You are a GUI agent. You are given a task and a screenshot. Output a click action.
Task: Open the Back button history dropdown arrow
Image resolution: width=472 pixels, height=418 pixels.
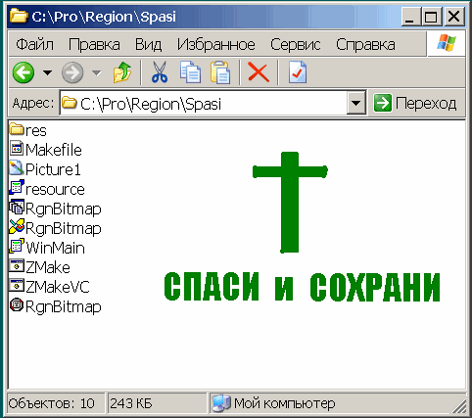pyautogui.click(x=48, y=72)
